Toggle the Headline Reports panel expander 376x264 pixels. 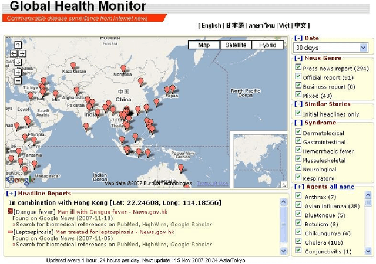pyautogui.click(x=11, y=194)
